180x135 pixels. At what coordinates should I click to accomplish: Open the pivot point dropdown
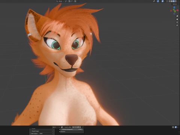point(66,1)
